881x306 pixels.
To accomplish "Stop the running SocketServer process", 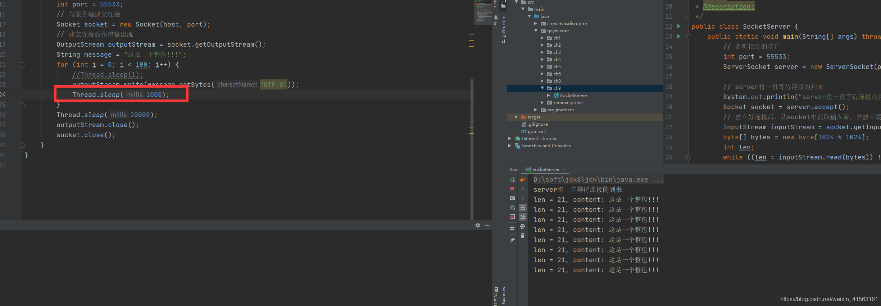I will coord(512,189).
